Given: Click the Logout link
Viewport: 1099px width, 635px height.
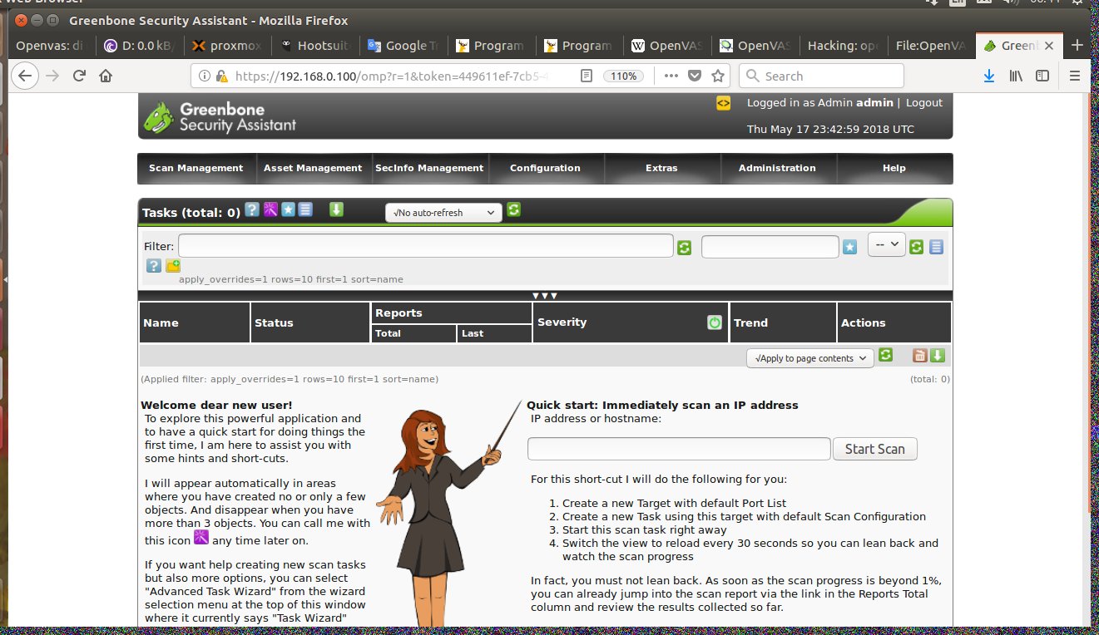Looking at the screenshot, I should pos(923,103).
